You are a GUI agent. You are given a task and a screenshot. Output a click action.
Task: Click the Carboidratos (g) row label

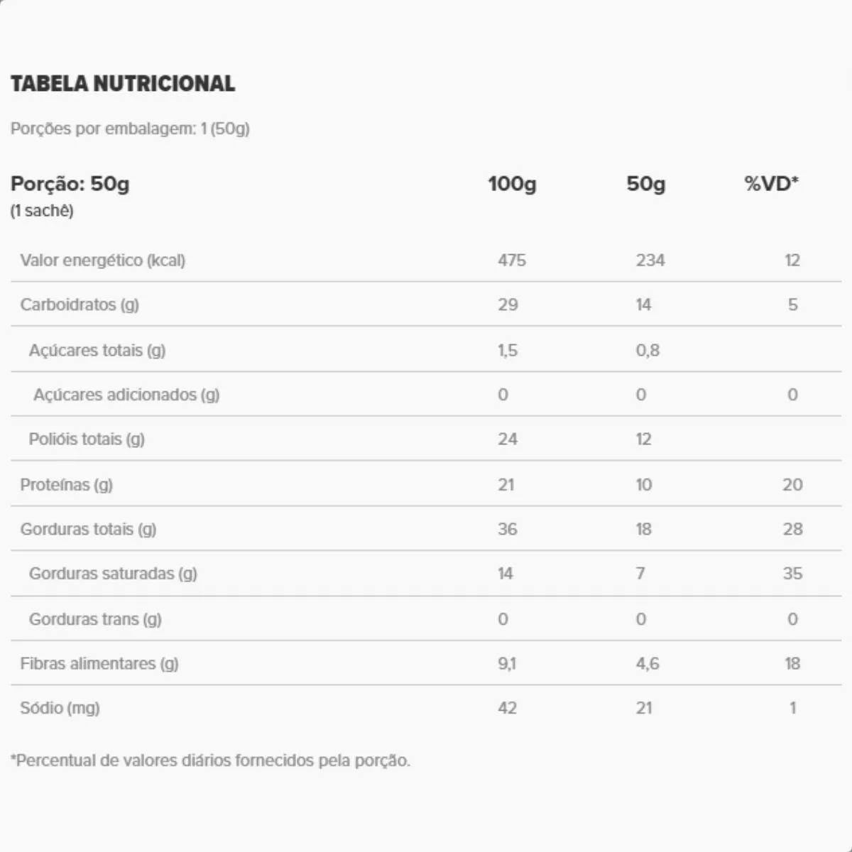(x=80, y=305)
